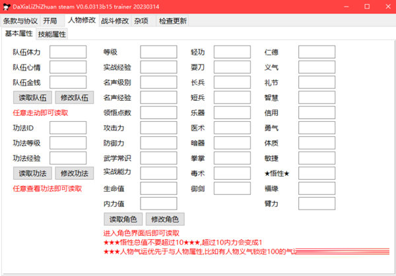Switch to the 开局 tab

coord(51,20)
